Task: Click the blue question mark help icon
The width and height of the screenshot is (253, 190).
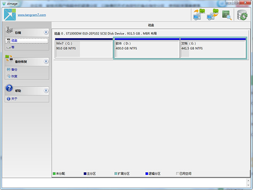Action: pyautogui.click(x=10, y=89)
